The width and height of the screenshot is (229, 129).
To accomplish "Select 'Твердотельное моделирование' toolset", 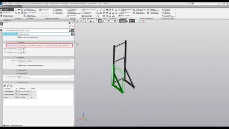I will [7, 16].
